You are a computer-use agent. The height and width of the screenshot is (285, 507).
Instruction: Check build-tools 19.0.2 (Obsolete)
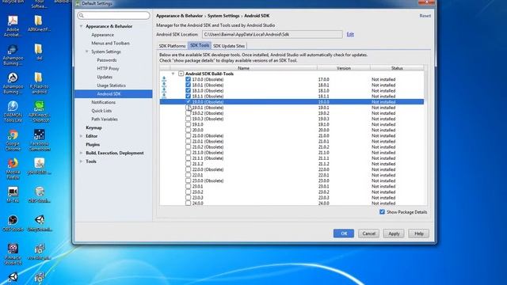tap(189, 113)
